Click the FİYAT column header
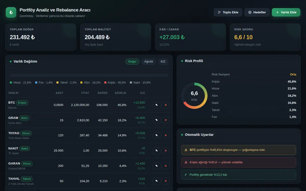306x191 pixels. point(85,93)
